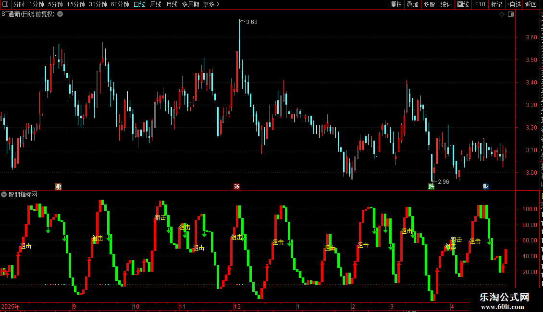Click month 12 on the date axis
Screen dimensions: 543x312
click(237, 306)
